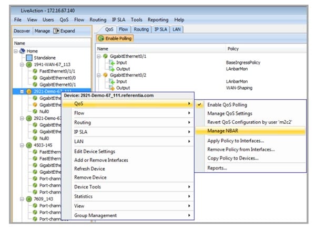Open the Group Management submenu
The height and width of the screenshot is (232, 316).
point(128,215)
